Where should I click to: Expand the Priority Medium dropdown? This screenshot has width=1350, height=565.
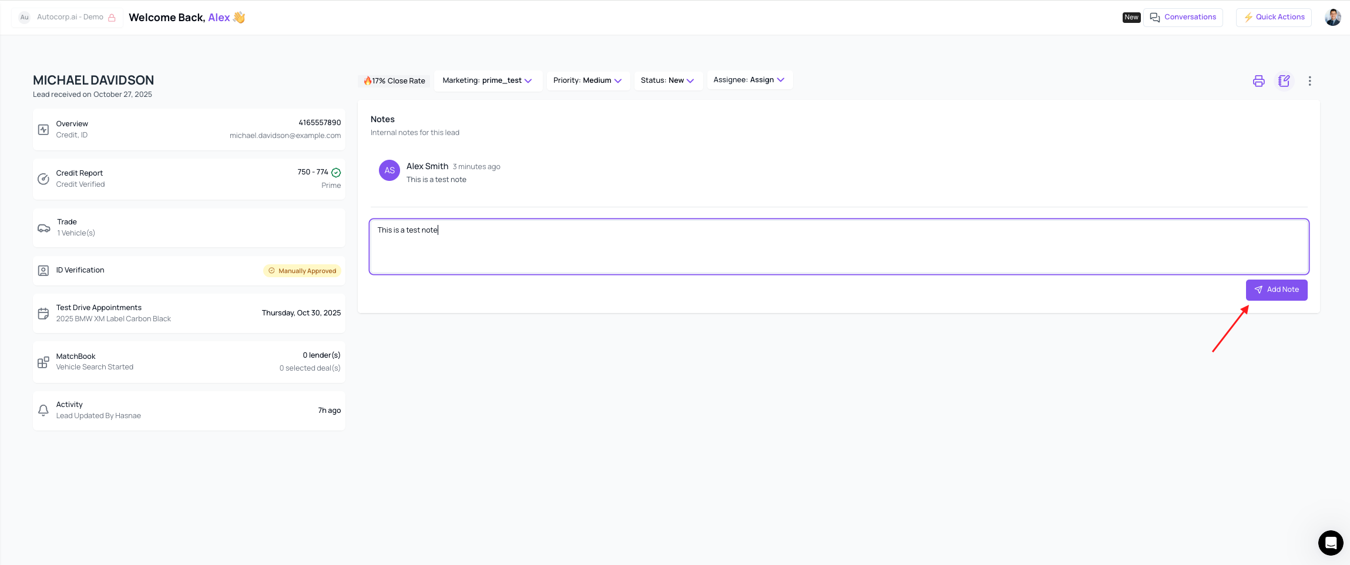(x=587, y=80)
